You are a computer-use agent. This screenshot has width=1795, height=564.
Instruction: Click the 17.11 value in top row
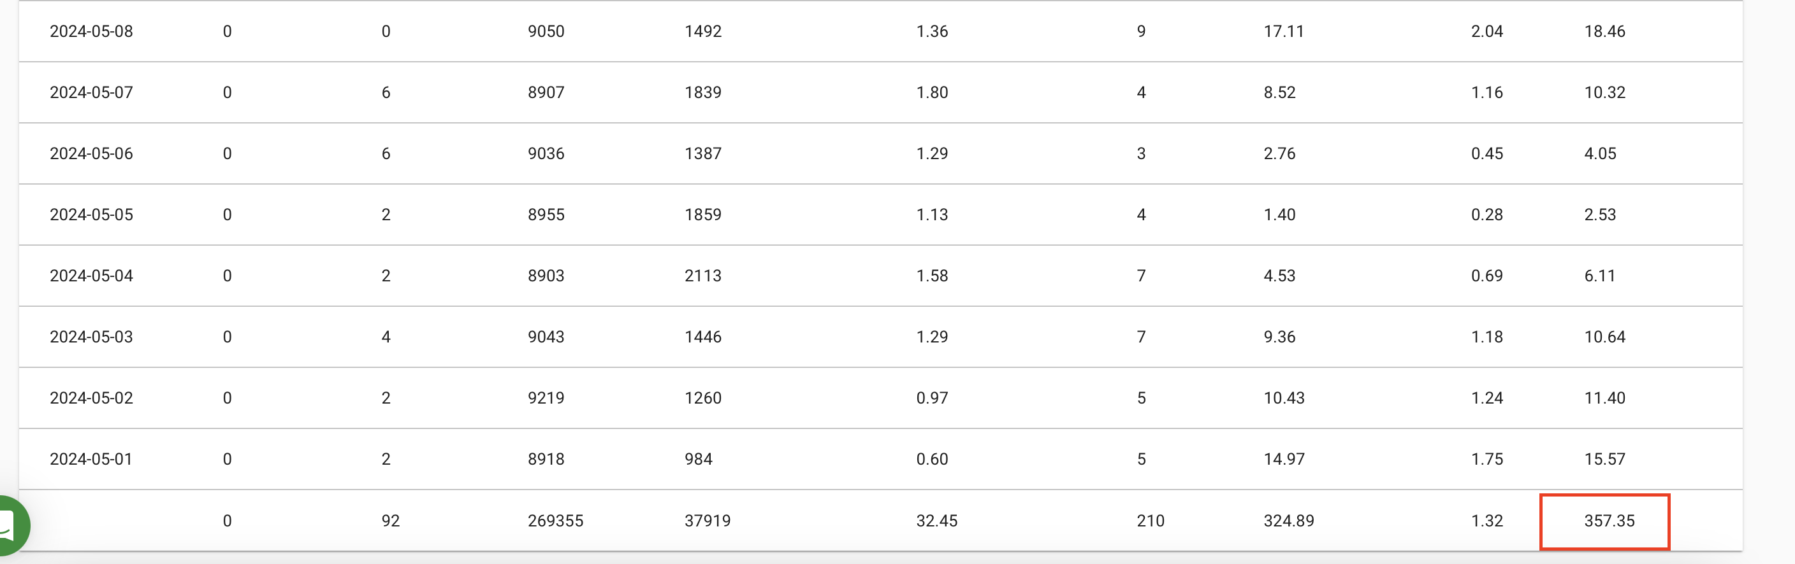click(x=1284, y=31)
